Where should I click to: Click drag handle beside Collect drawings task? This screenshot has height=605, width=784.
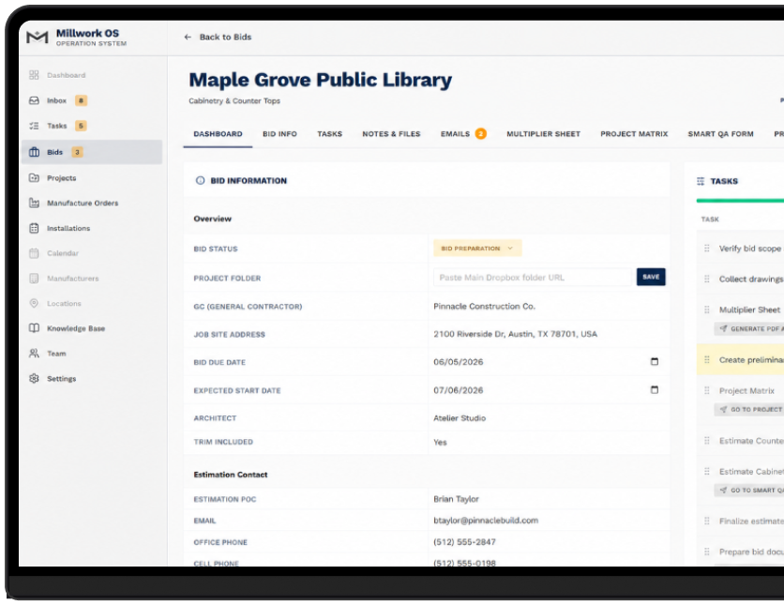point(706,279)
